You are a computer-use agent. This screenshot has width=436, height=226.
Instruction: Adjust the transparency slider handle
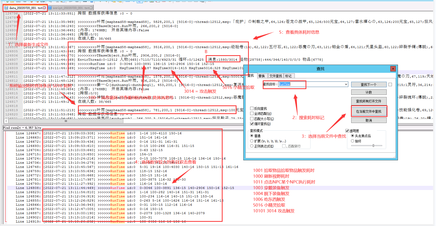click(373, 145)
